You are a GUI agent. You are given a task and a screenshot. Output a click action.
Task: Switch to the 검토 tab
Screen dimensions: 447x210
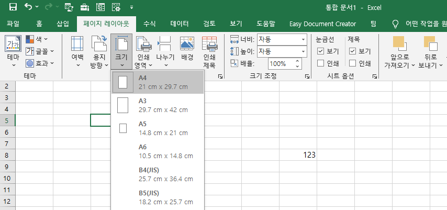point(209,24)
